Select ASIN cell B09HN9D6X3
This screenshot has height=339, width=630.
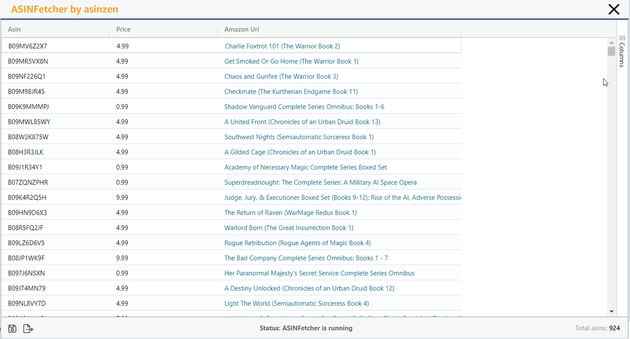27,213
